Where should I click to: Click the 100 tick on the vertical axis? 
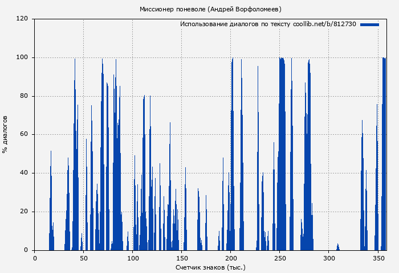coord(22,57)
